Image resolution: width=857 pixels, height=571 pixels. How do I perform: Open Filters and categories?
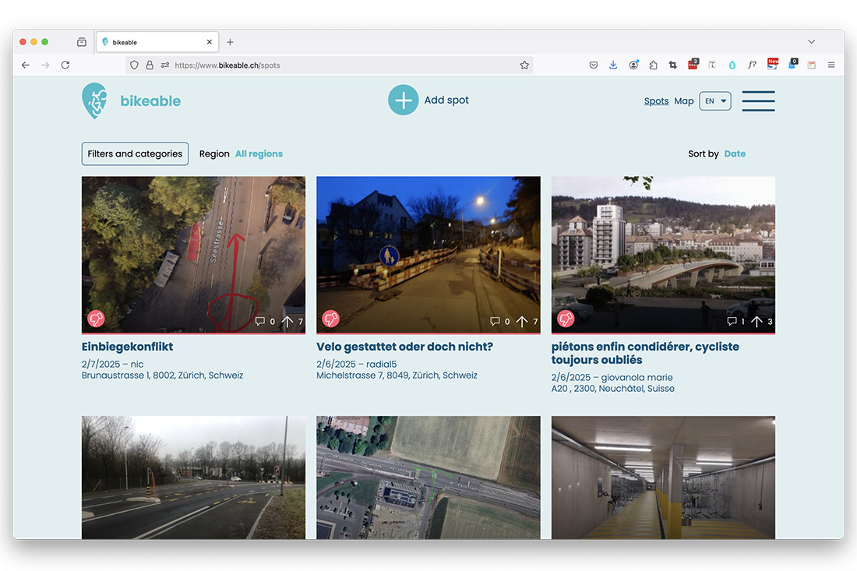tap(135, 154)
